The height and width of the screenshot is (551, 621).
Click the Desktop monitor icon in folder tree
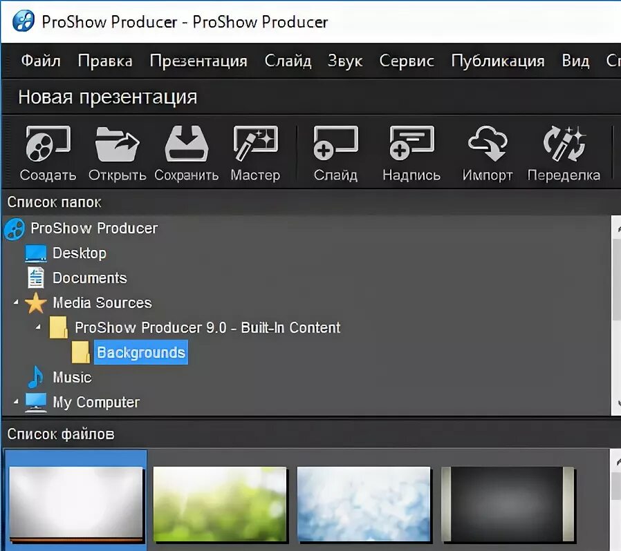pyautogui.click(x=36, y=253)
